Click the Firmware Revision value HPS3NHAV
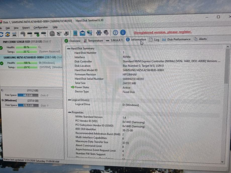 [130, 74]
